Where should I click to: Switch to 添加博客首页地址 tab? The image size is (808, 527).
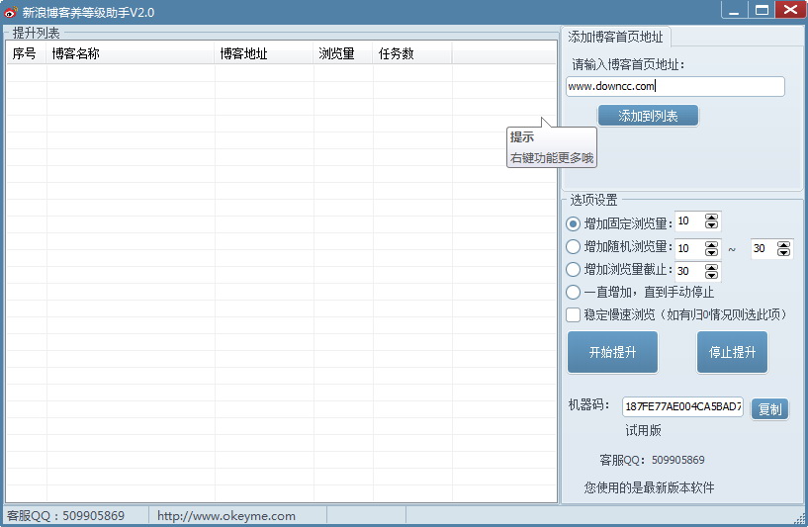click(615, 37)
